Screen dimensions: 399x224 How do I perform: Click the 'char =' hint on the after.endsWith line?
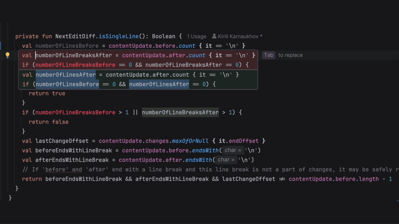pyautogui.click(x=226, y=160)
